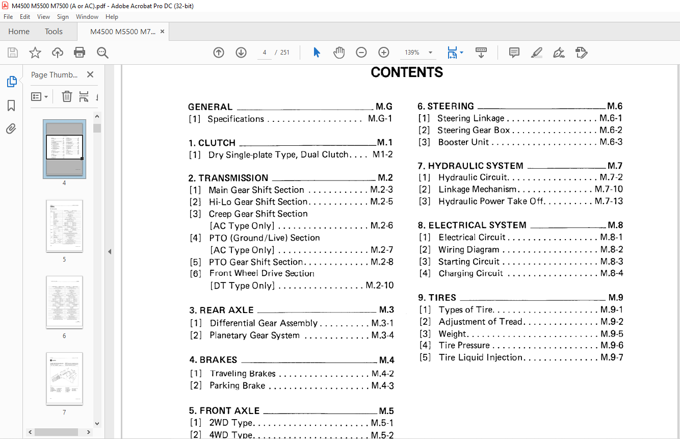Click 'Specifications' contents entry
Viewport: 680px width, 439px height.
click(x=236, y=119)
